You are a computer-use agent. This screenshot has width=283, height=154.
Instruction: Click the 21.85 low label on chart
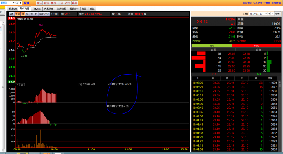[24, 56]
